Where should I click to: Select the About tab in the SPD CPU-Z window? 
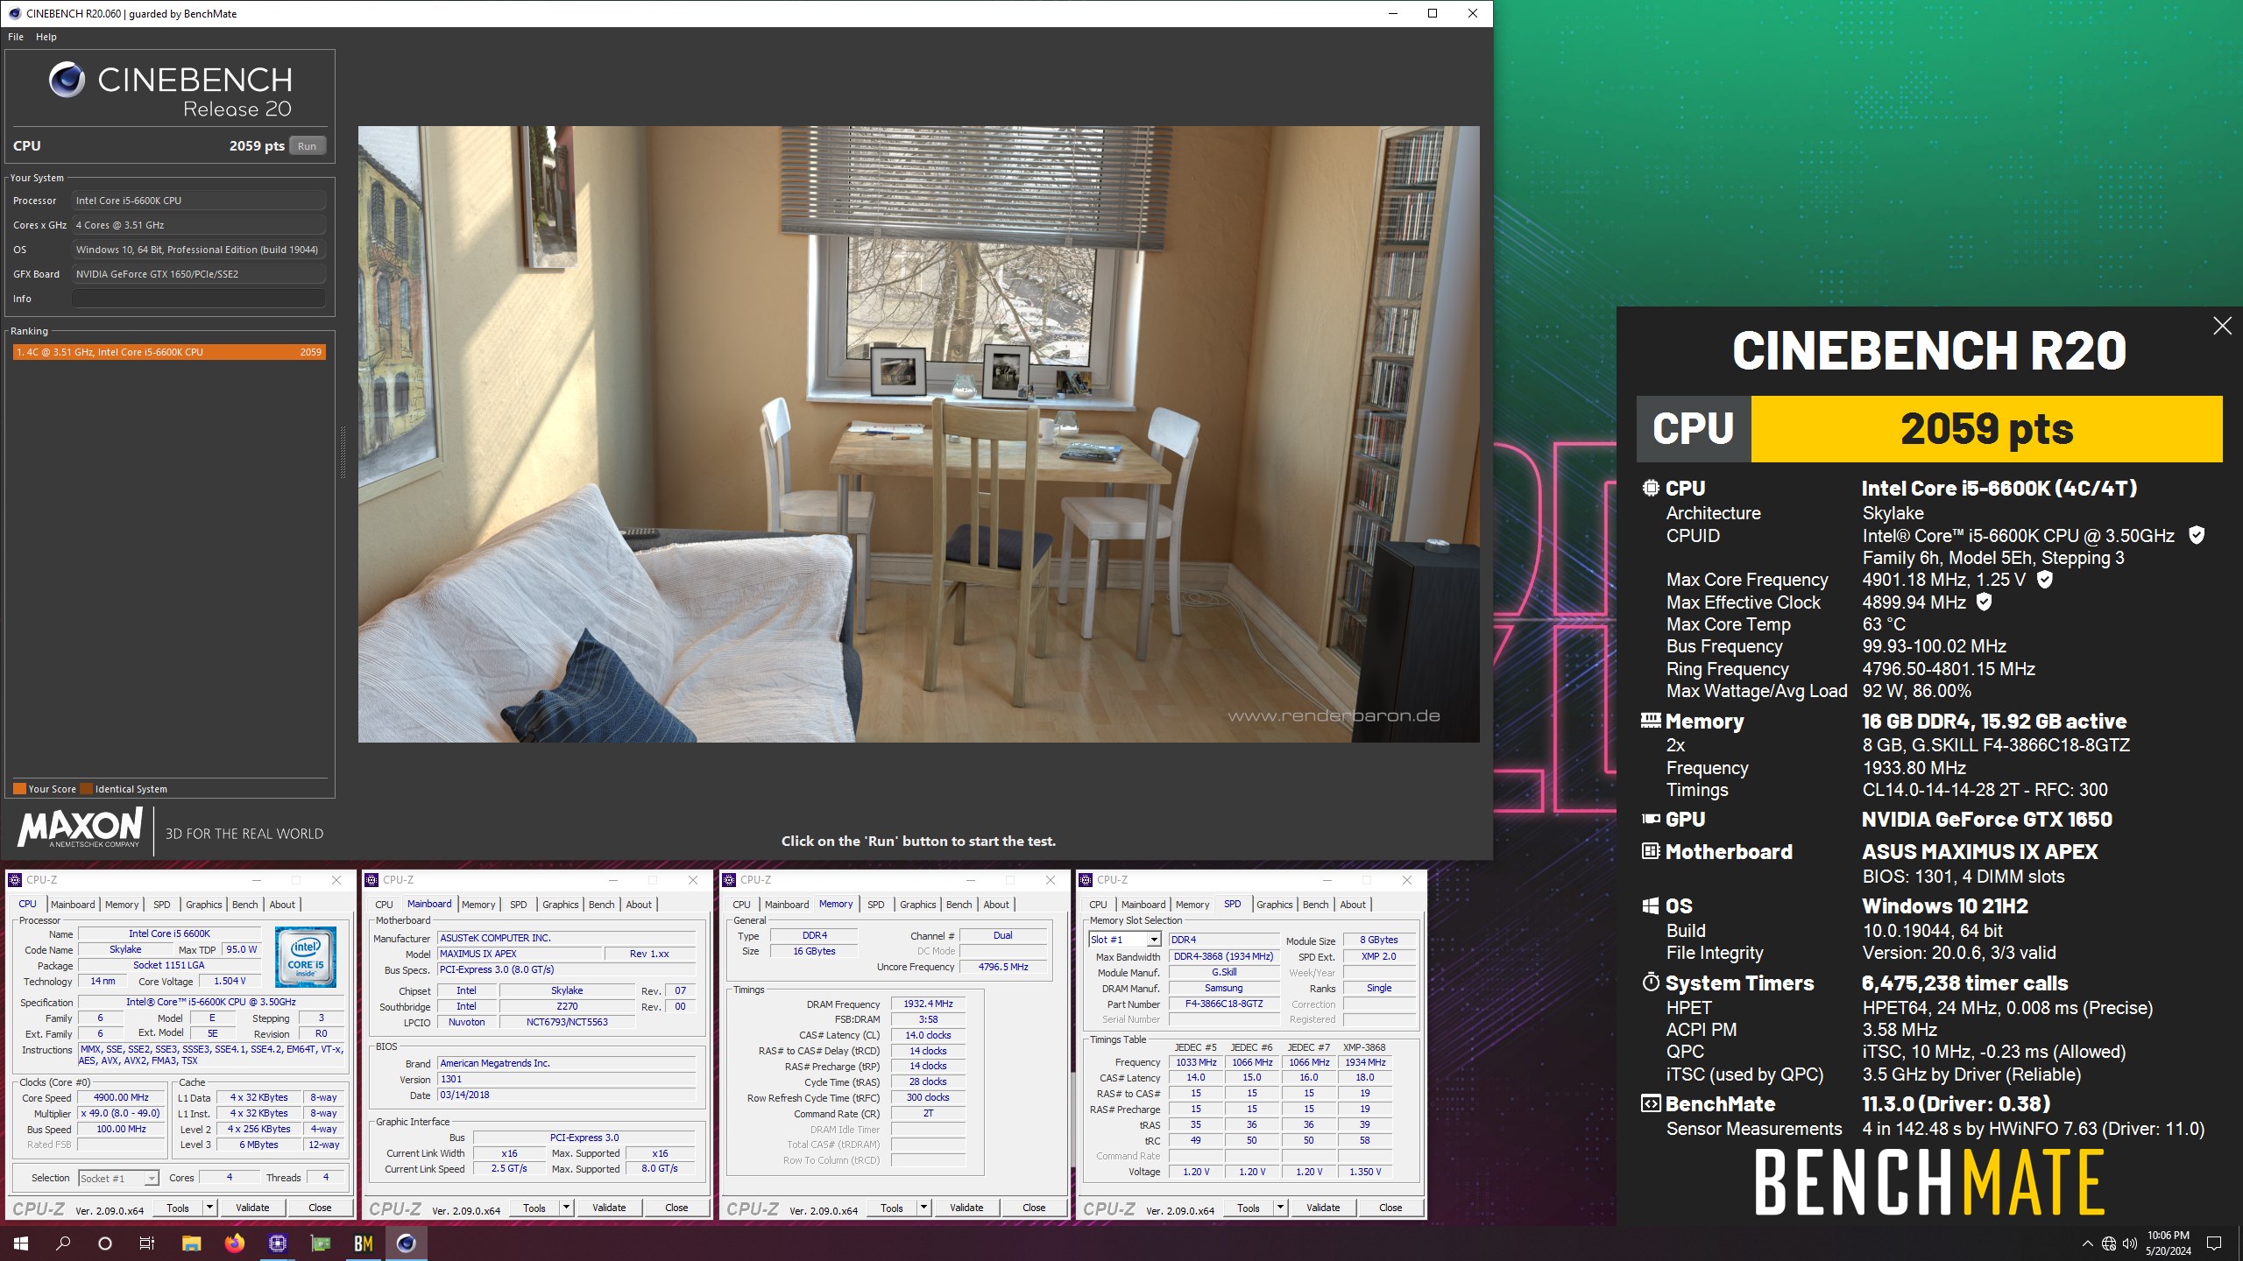pyautogui.click(x=1352, y=905)
